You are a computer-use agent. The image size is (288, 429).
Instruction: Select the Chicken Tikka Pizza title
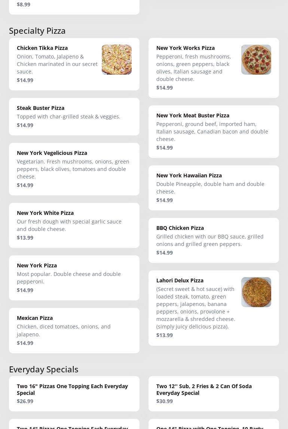[x=42, y=48]
